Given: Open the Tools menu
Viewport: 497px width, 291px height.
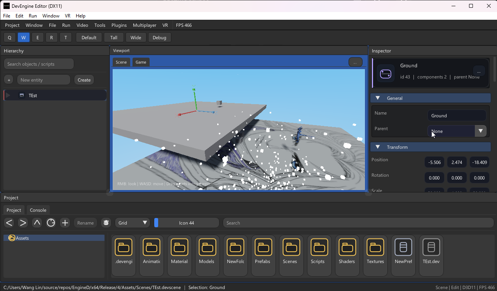Looking at the screenshot, I should (x=100, y=25).
